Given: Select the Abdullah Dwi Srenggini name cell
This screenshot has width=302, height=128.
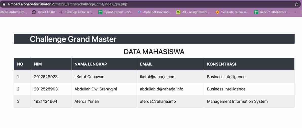Looking at the screenshot, I should (95, 89).
